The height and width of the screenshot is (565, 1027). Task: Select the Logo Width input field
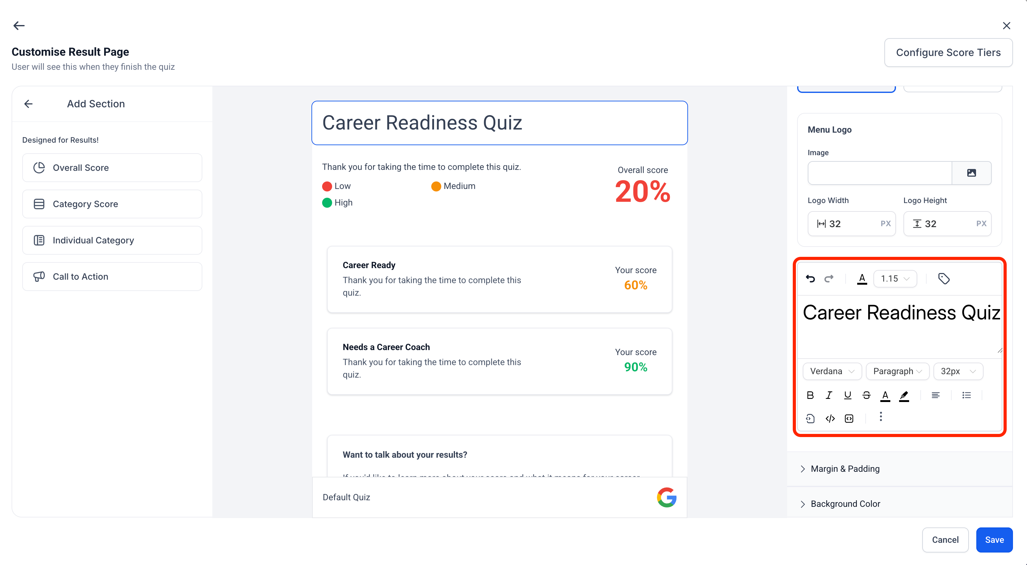coord(852,223)
